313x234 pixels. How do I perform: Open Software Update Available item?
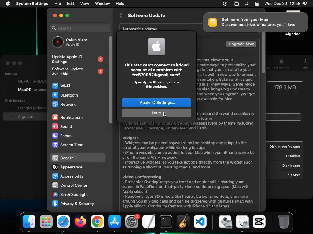pos(78,71)
